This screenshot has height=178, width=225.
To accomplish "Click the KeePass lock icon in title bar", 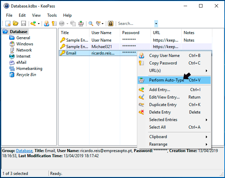I will pos(6,6).
